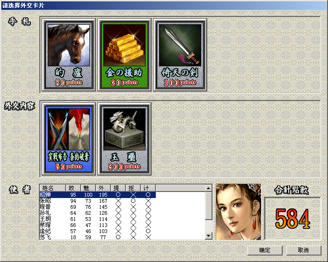This screenshot has width=328, height=262.
Task: Click the envoy list scrollbar thumb
Action: [209, 205]
